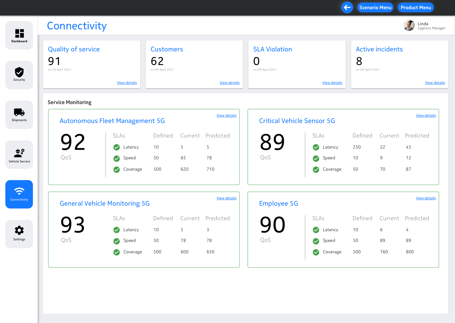The height and width of the screenshot is (323, 455).
Task: Click Linda's profile avatar
Action: [409, 26]
